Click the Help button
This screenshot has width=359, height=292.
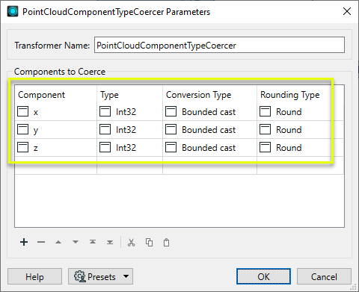pyautogui.click(x=34, y=276)
